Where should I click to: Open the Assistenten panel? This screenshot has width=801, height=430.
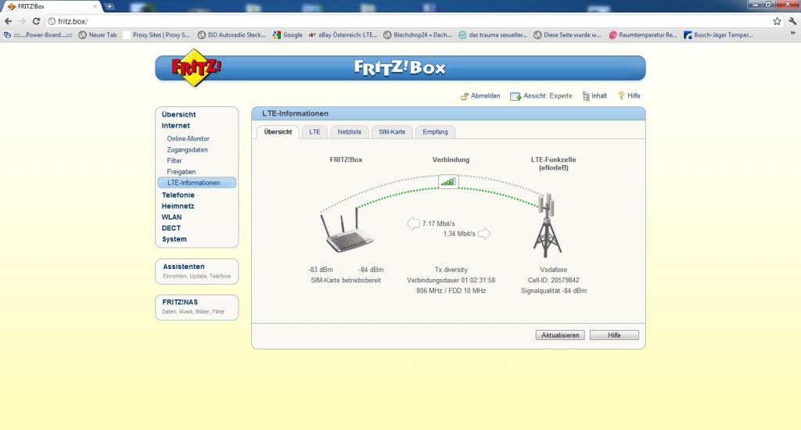(196, 271)
